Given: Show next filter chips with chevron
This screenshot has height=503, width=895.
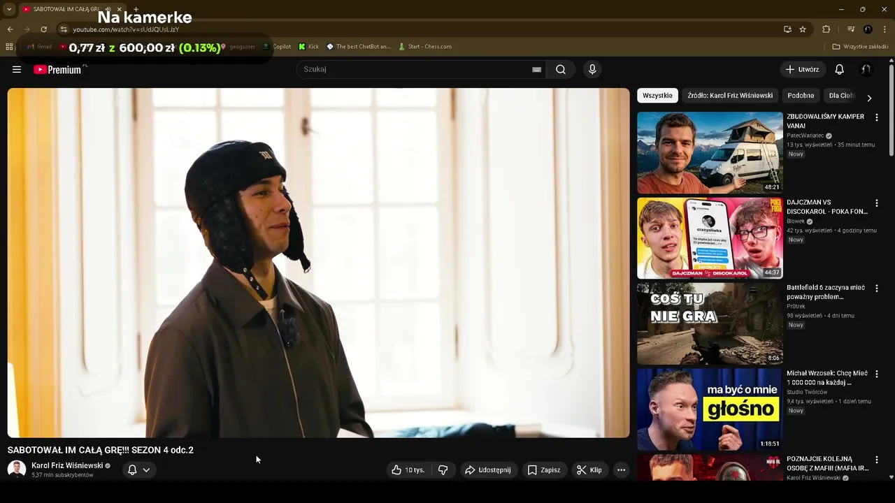Looking at the screenshot, I should (x=869, y=99).
